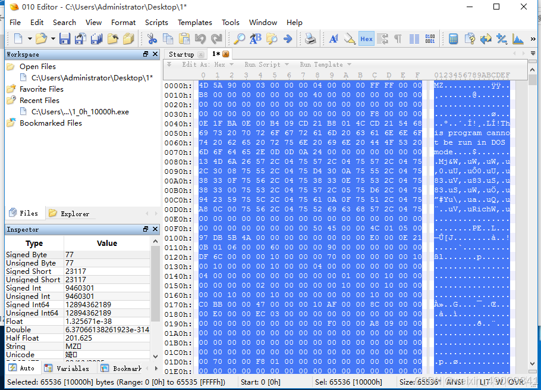Click the Print icon
Viewport: 541px width, 390px height.
coord(310,39)
